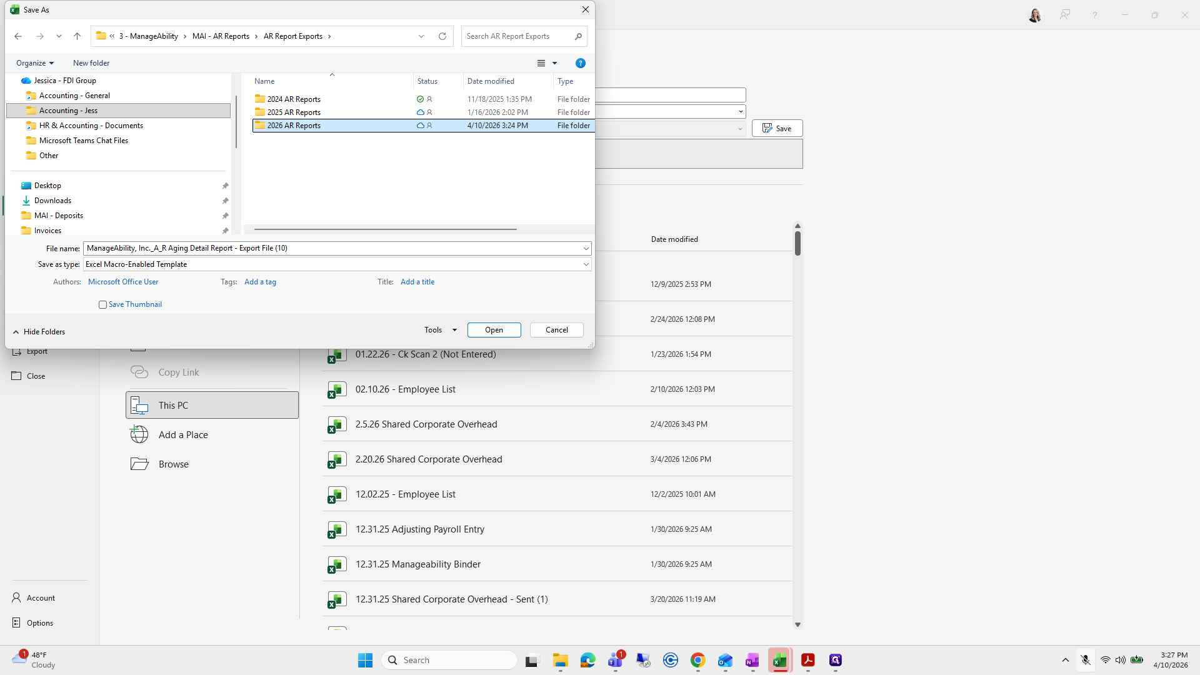Enable the Save Thumbnail checkbox
This screenshot has width=1200, height=675.
102,305
